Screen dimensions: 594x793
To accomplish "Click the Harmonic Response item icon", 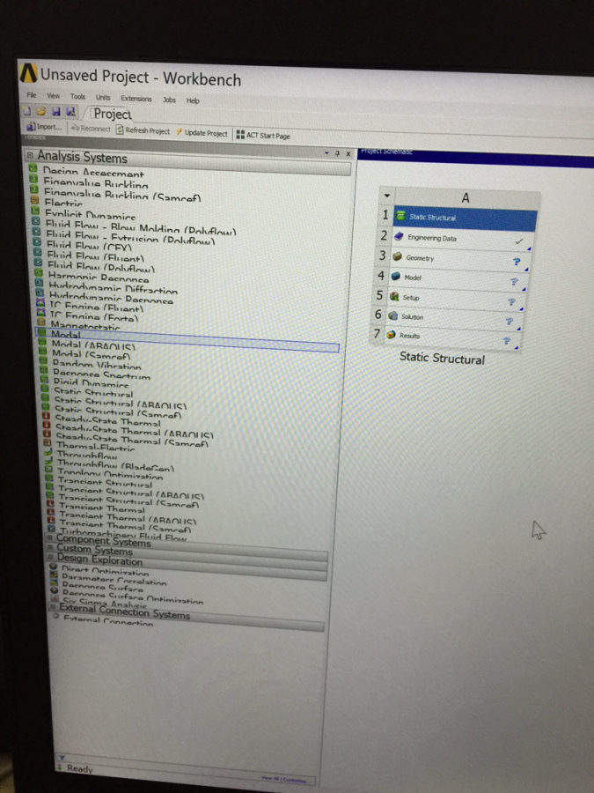I will coord(39,272).
